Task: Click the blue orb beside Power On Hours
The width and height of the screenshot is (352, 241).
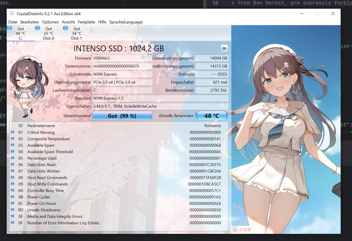Action: point(13,203)
